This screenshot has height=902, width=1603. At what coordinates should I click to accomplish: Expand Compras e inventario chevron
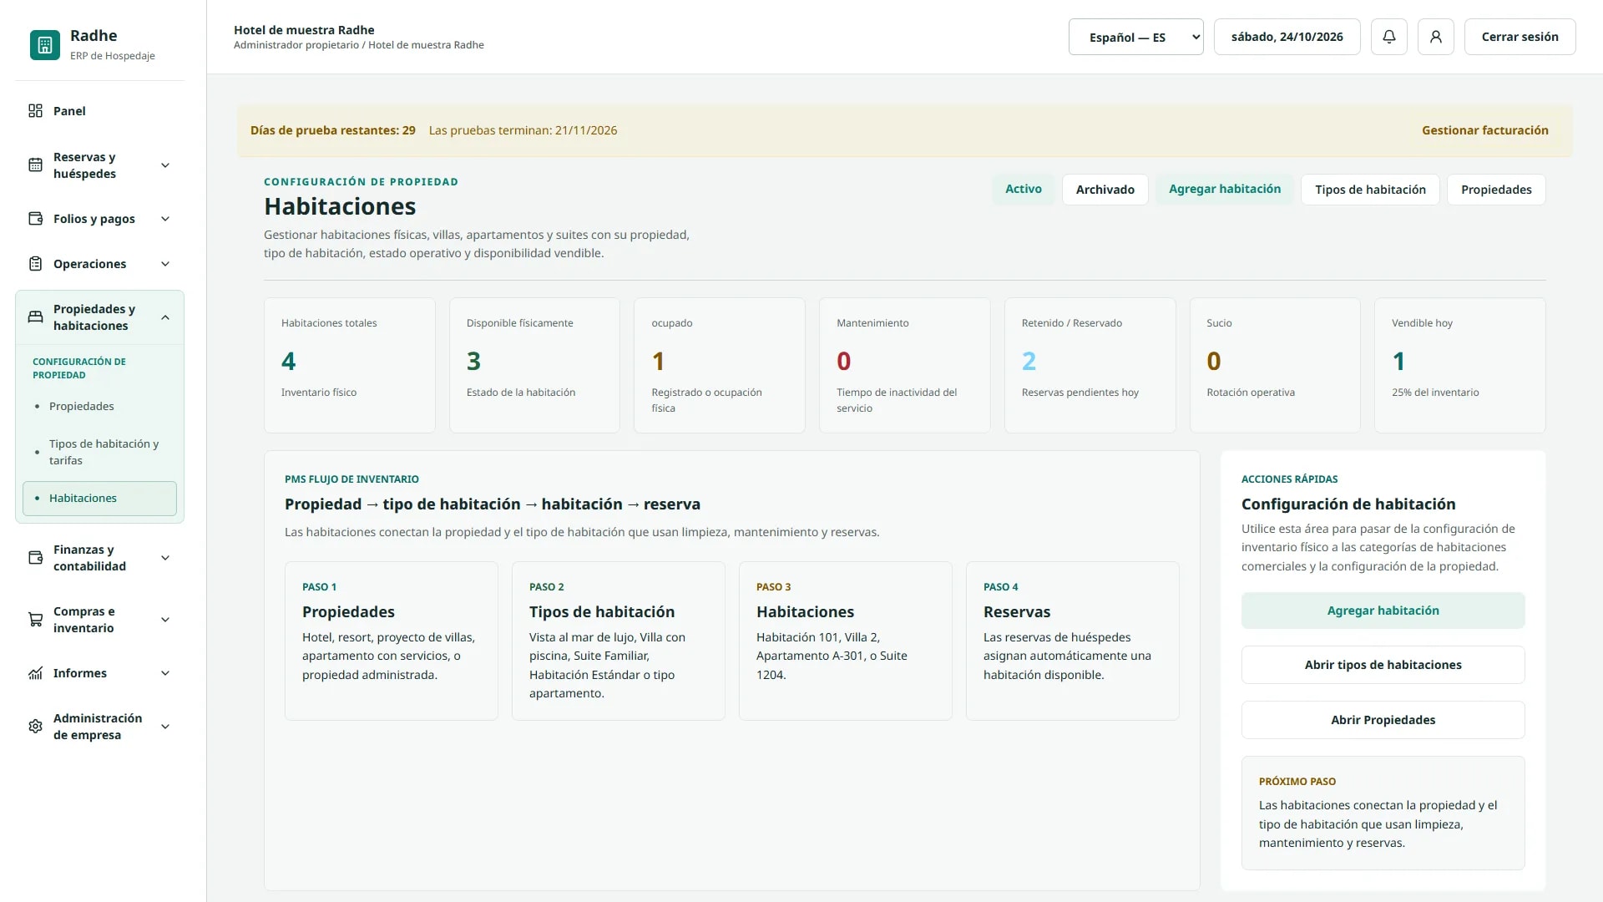[x=165, y=620]
